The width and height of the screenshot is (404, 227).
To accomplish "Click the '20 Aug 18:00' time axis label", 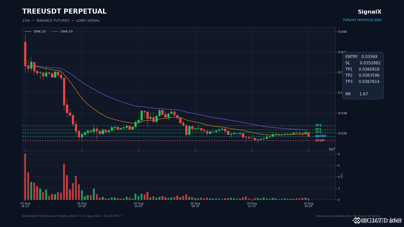I will click(309, 205).
